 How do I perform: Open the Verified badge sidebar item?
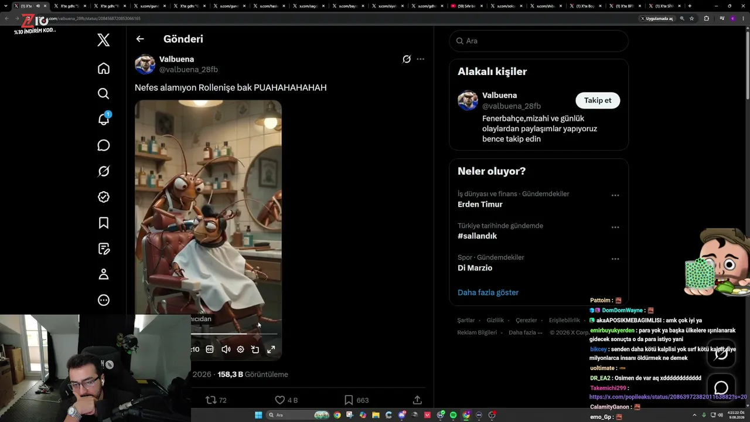[104, 197]
